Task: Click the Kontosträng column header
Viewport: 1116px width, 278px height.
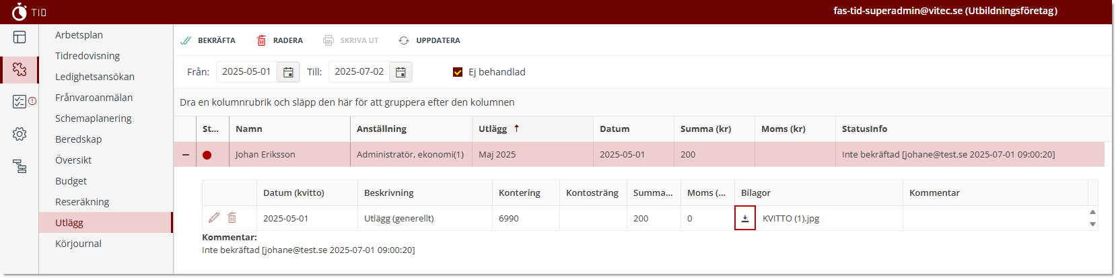Action: point(593,193)
